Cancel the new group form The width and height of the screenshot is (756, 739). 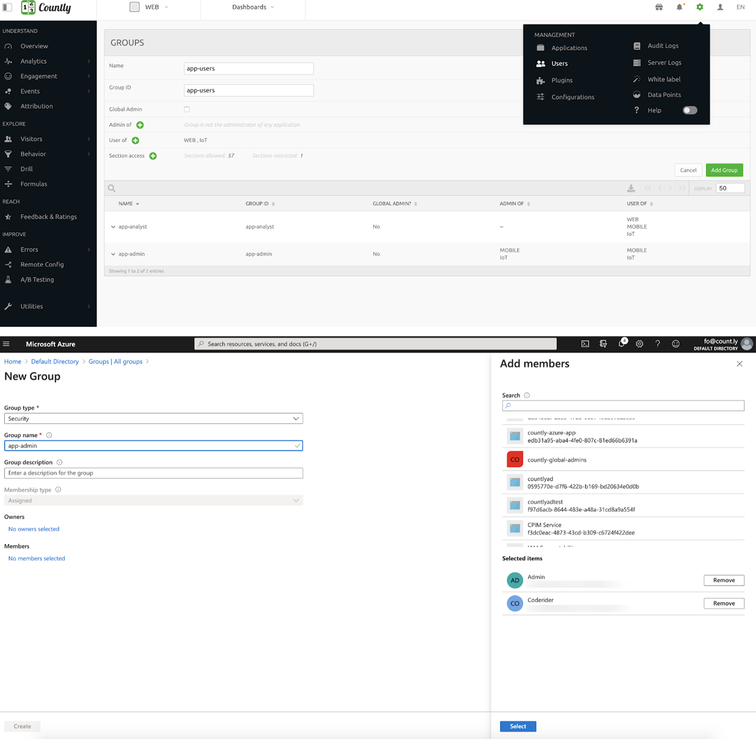(x=688, y=170)
